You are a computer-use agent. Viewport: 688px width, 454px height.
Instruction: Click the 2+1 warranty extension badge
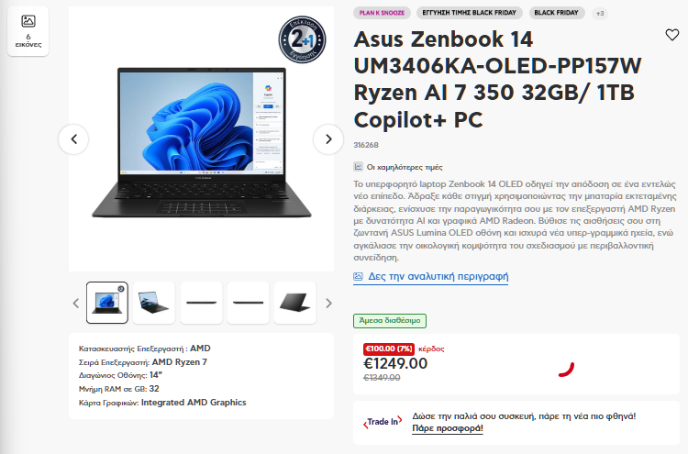point(303,40)
